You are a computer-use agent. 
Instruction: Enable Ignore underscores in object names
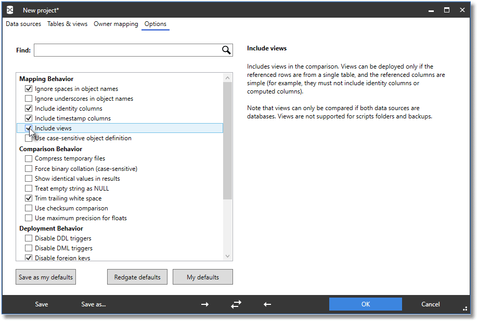tap(29, 99)
